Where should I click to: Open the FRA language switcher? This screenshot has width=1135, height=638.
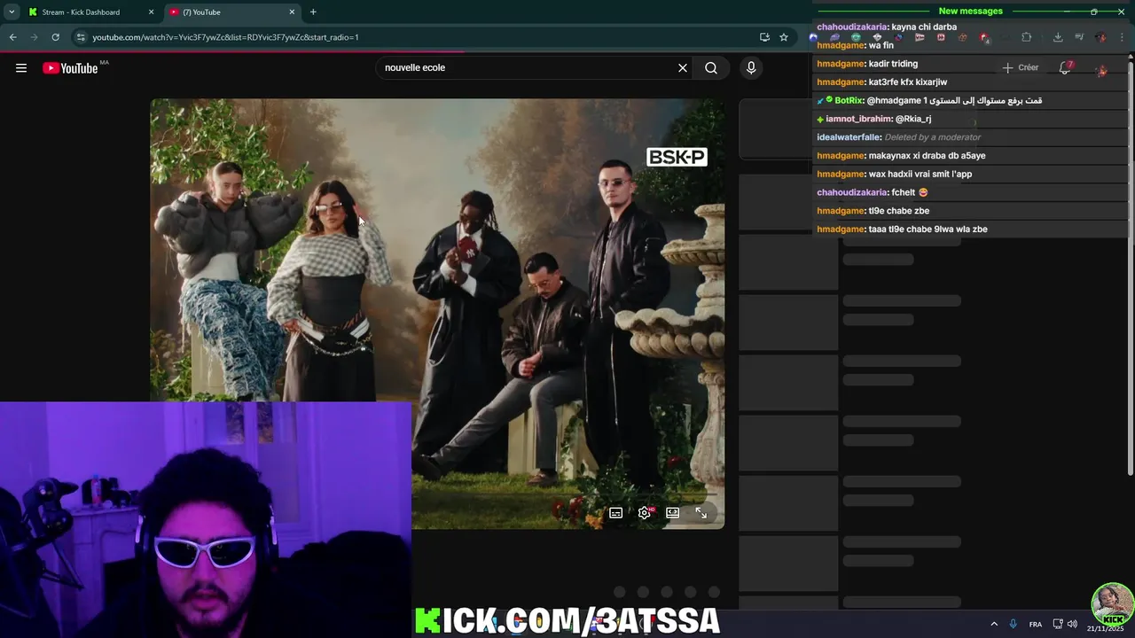coord(1035,625)
